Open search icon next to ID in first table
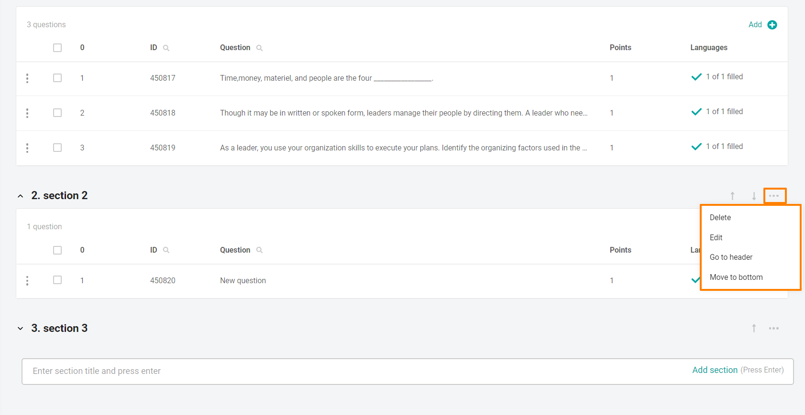Image resolution: width=805 pixels, height=415 pixels. pyautogui.click(x=166, y=48)
